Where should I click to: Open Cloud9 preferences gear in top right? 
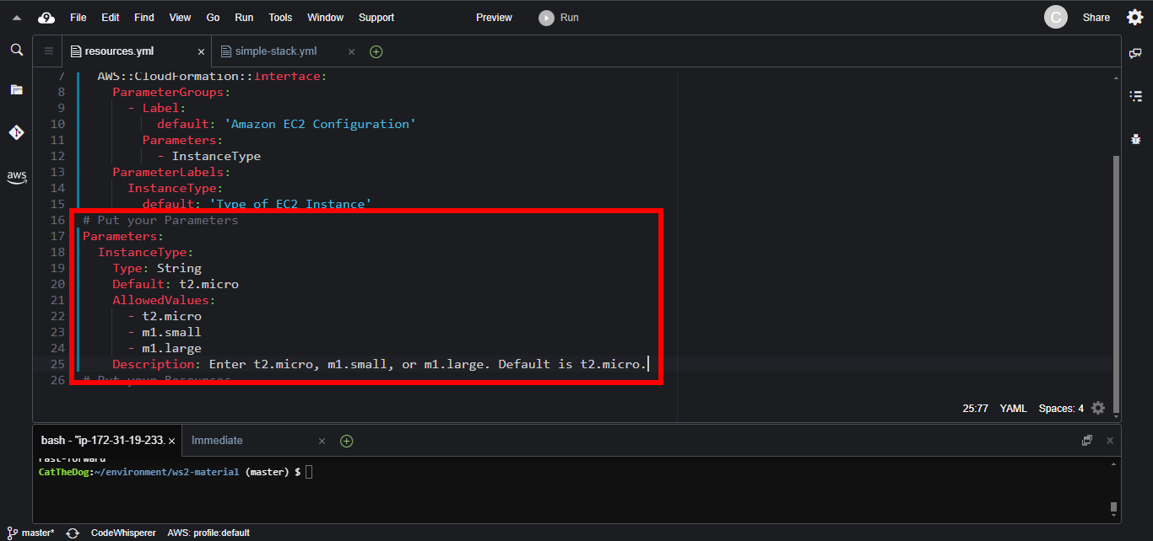tap(1134, 18)
